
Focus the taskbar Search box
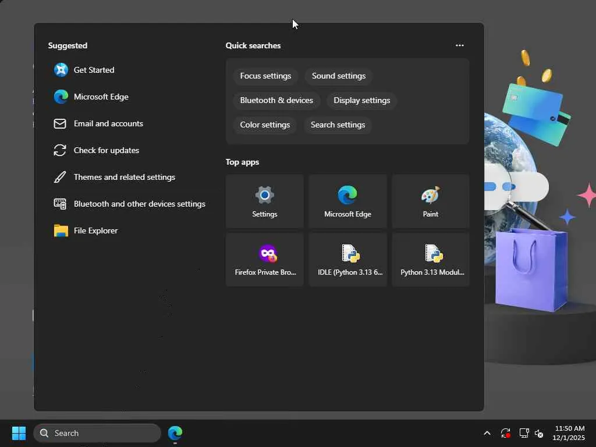[97, 433]
